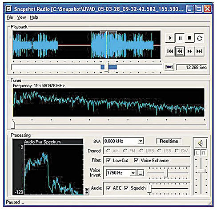The height and width of the screenshot is (211, 217).
Task: Click the Snapshot Radio title bar app icon
Action: [8, 9]
